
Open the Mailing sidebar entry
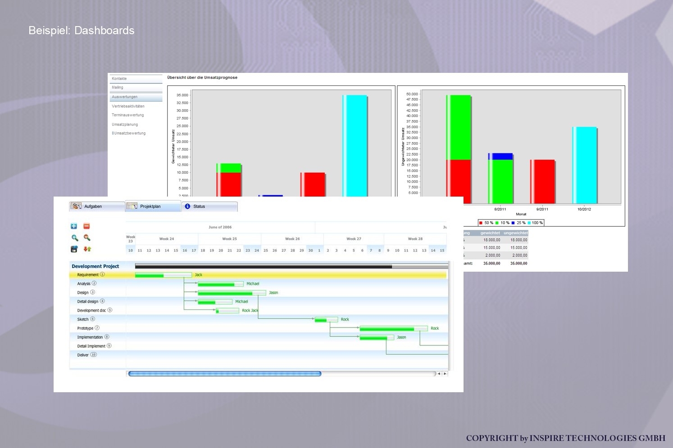[136, 88]
